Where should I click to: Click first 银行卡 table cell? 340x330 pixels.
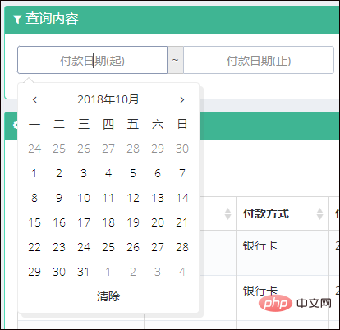point(260,245)
